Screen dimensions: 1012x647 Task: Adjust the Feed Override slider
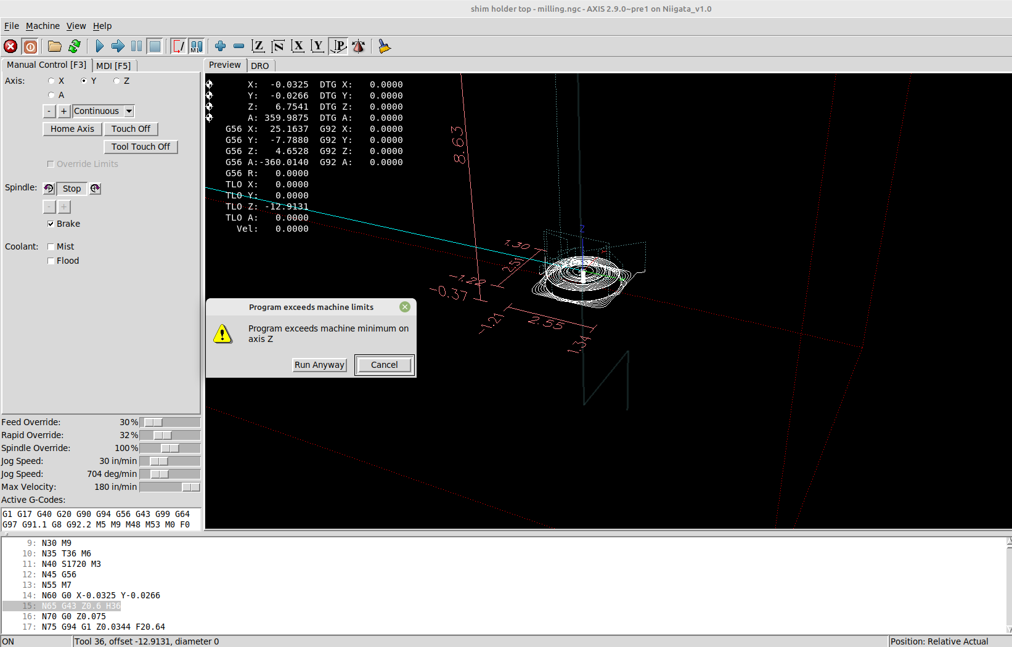[153, 422]
